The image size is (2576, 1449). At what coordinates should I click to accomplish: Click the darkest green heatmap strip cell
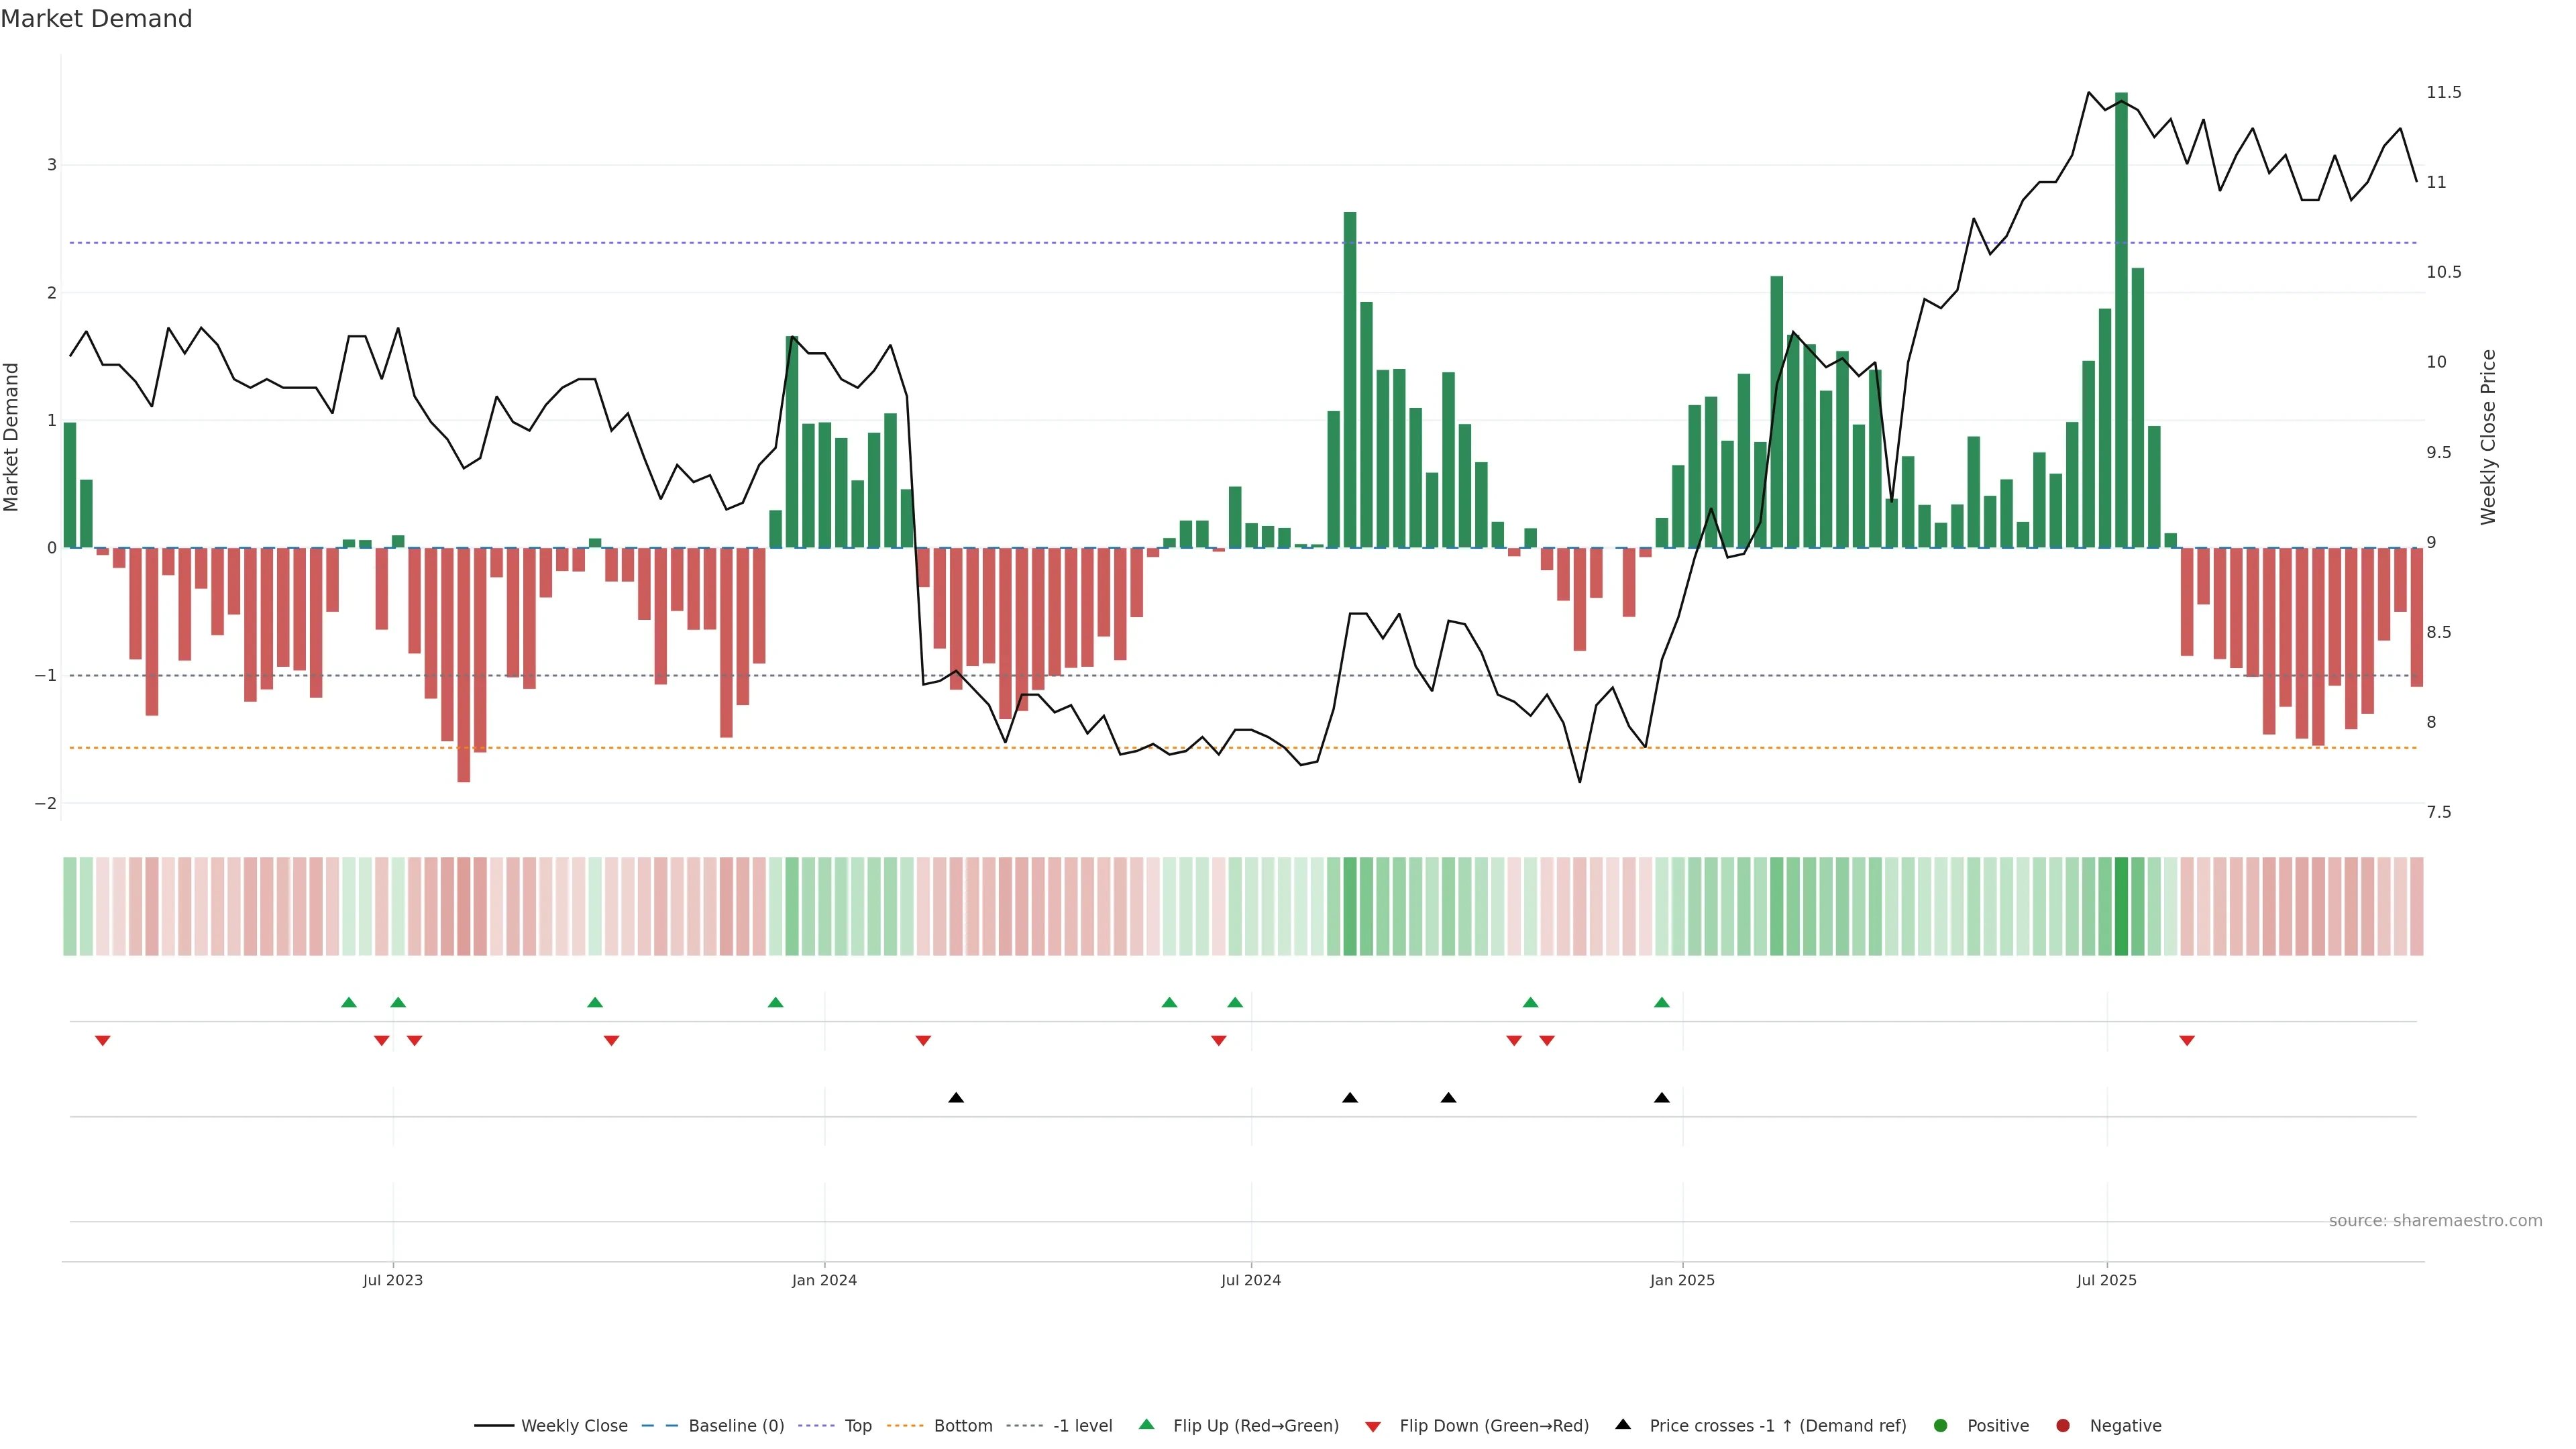[x=2121, y=906]
